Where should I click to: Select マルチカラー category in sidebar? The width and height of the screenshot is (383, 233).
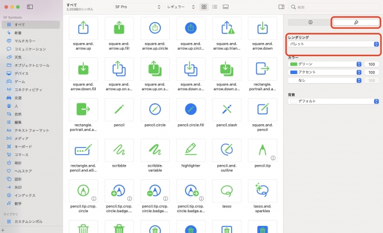(31, 41)
